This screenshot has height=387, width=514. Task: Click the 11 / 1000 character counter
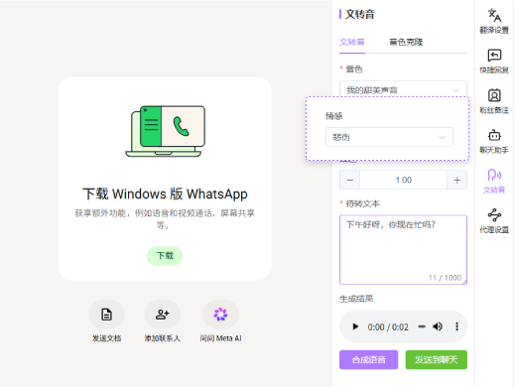click(x=445, y=278)
